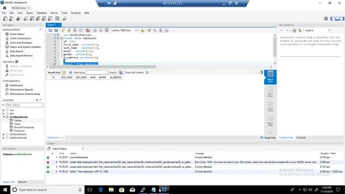Click the Filter Rows input field
The image size is (345, 194).
(97, 72)
